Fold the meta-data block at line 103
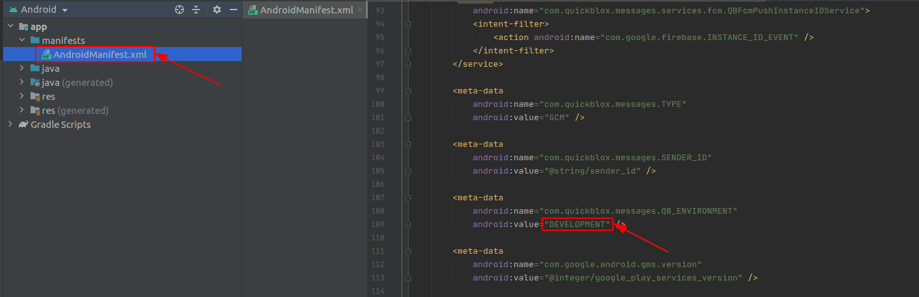The width and height of the screenshot is (919, 297). (x=408, y=144)
